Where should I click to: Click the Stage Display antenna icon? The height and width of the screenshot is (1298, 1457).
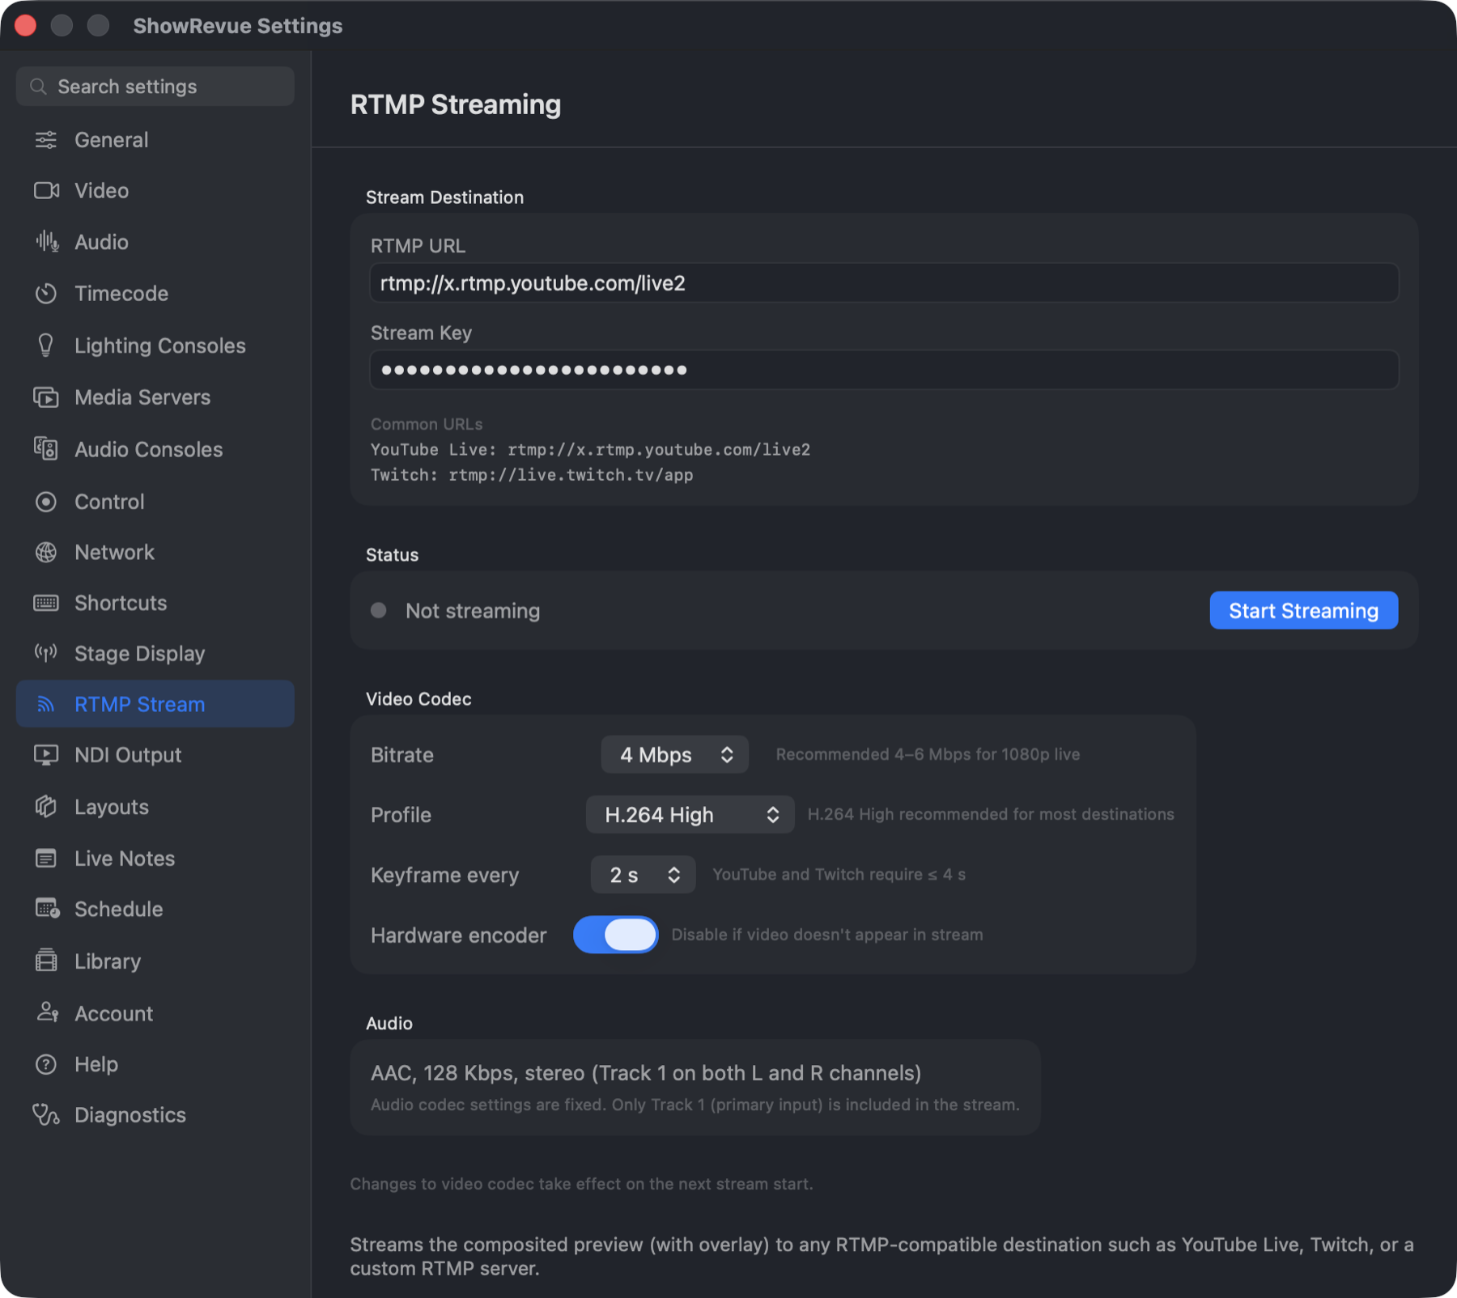[46, 653]
